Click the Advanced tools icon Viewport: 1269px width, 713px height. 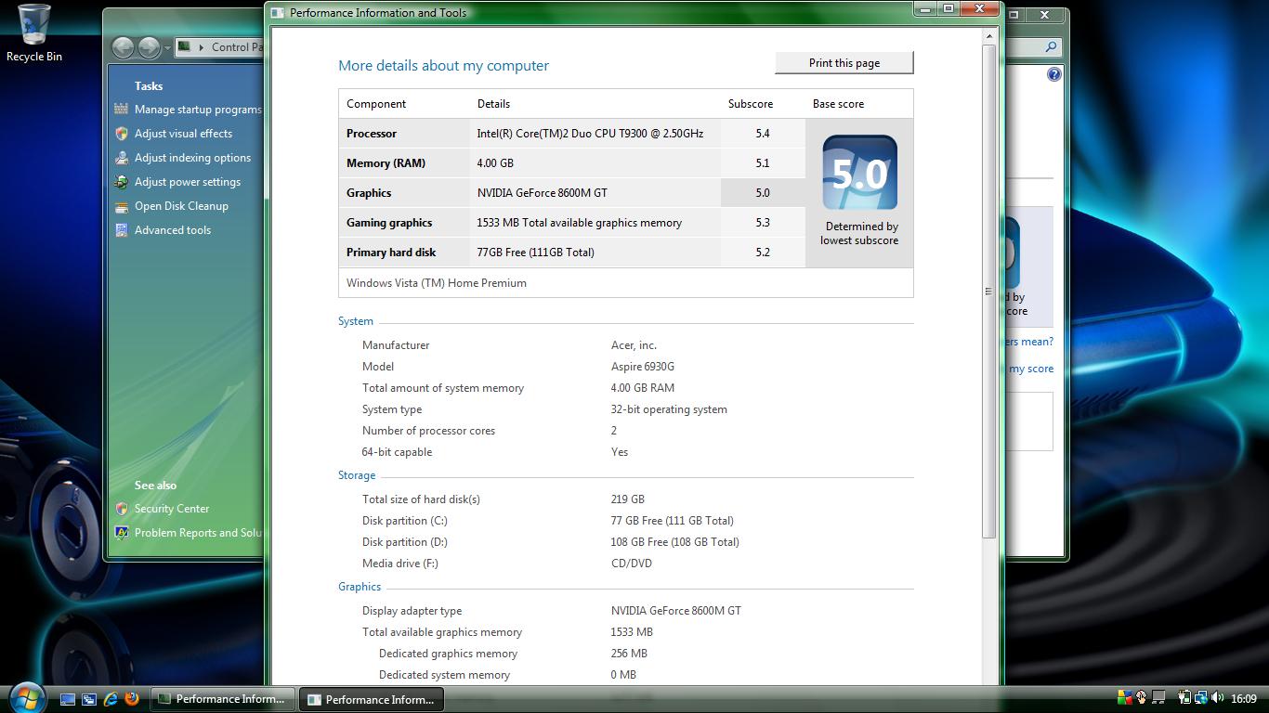coord(121,229)
